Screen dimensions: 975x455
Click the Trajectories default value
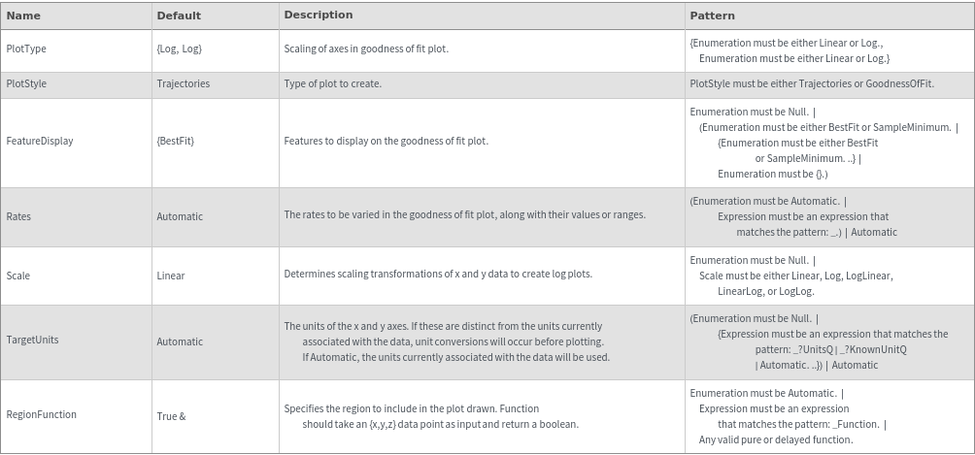(x=183, y=83)
